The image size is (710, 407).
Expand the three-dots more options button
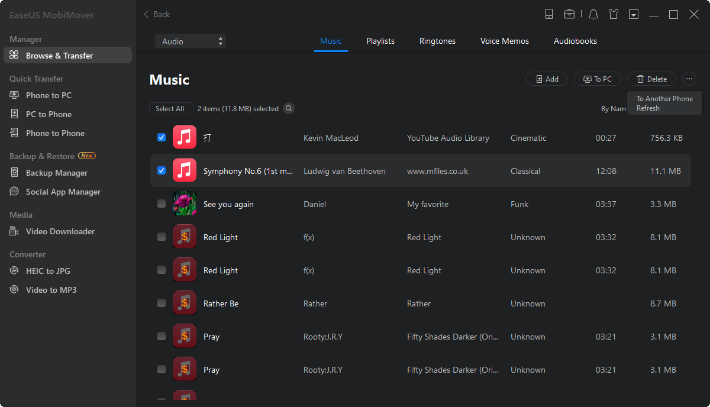689,79
